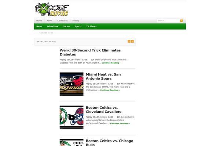Open the Celtics vs. Chicago Bulls thumbnail
The image size is (220, 146).
(x=71, y=142)
